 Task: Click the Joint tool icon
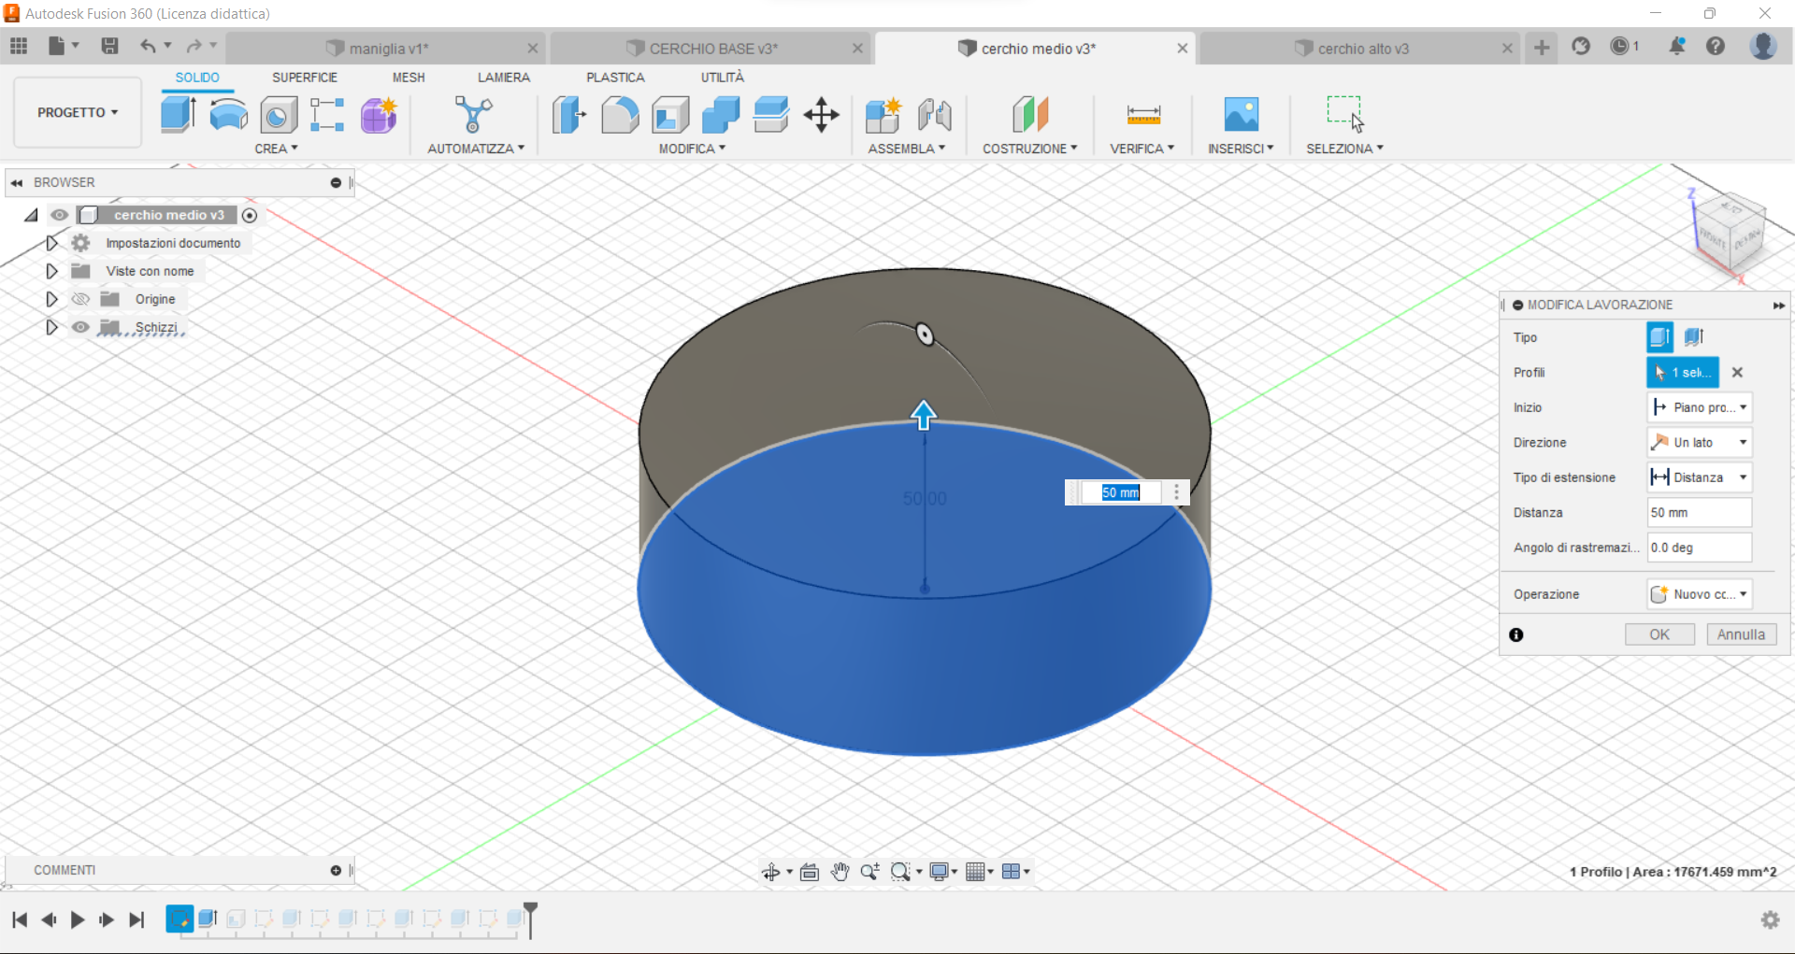tap(934, 114)
